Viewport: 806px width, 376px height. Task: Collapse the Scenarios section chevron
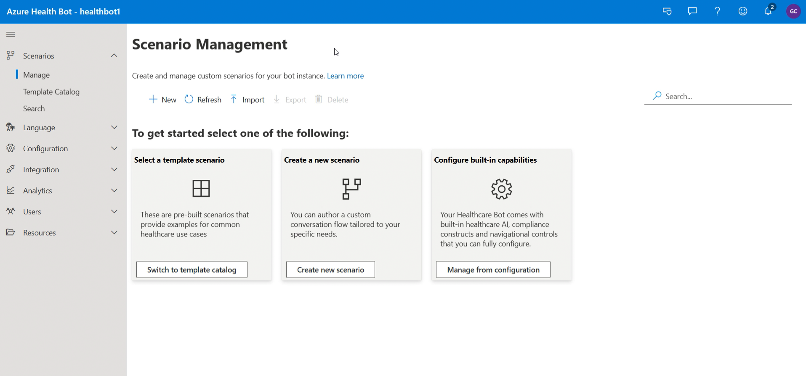(114, 55)
